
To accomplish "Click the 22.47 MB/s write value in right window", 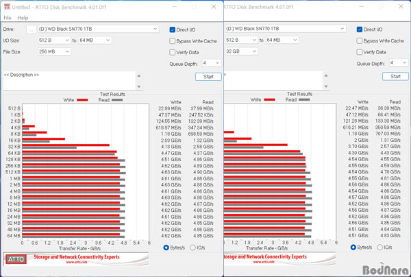I will [357, 108].
